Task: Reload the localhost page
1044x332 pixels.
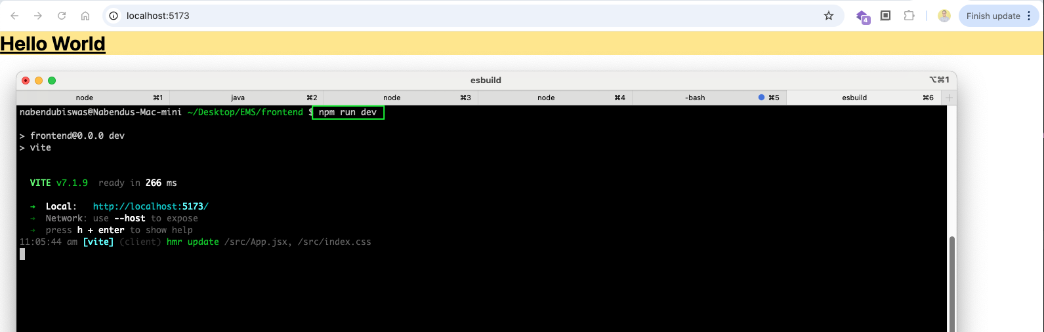Action: tap(62, 16)
